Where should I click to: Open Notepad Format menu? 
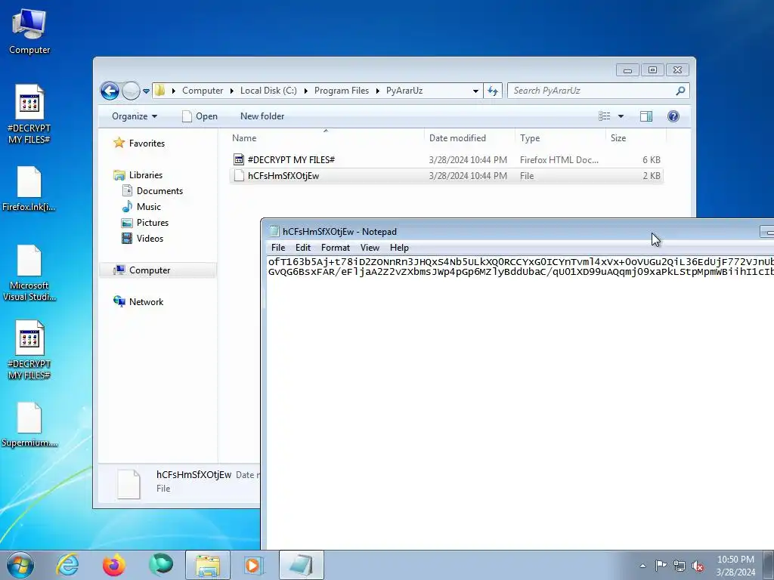click(335, 248)
